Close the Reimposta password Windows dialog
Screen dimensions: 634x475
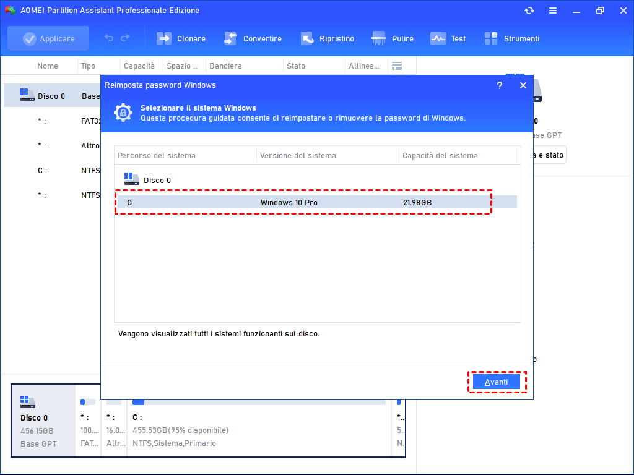[523, 85]
